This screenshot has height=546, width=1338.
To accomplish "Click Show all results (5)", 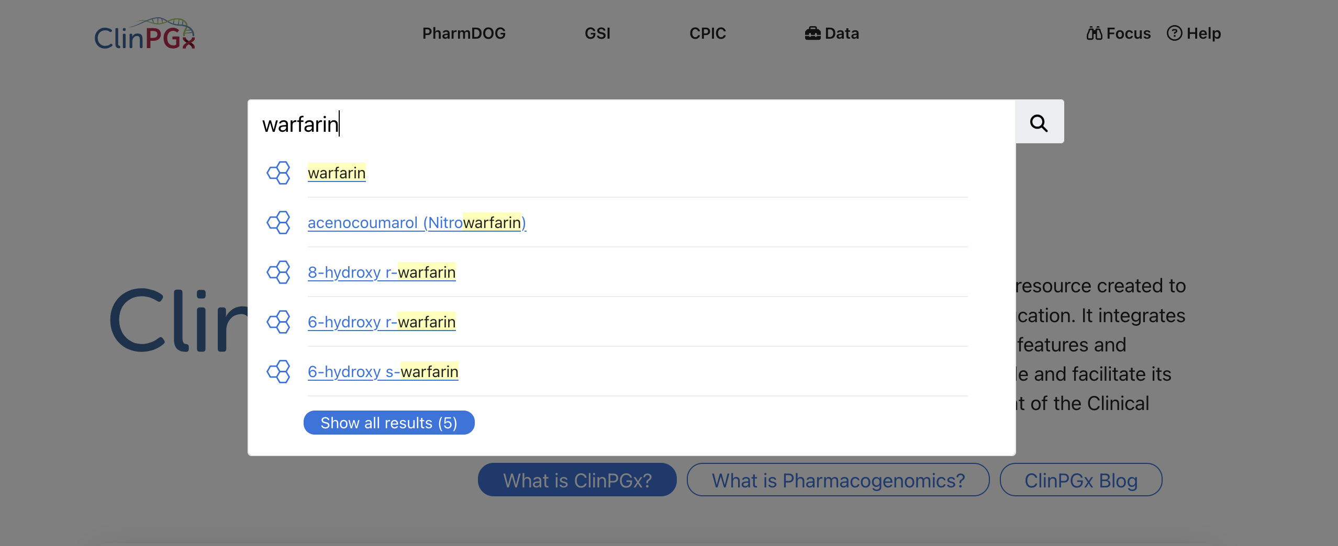I will point(389,423).
